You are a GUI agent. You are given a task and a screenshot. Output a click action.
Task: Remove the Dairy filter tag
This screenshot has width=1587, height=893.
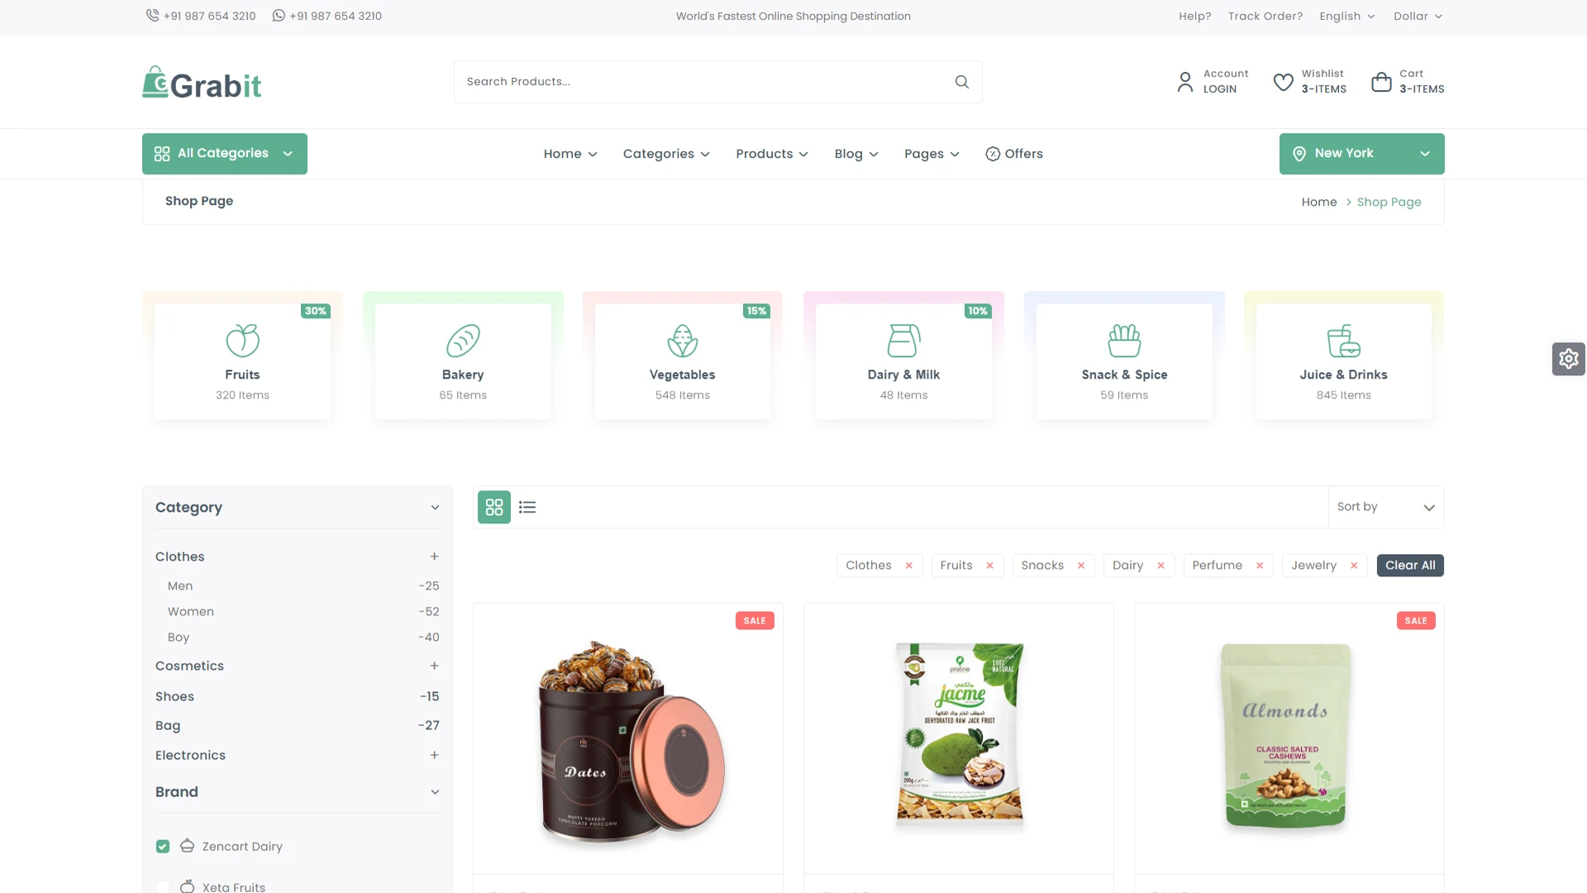1160,566
